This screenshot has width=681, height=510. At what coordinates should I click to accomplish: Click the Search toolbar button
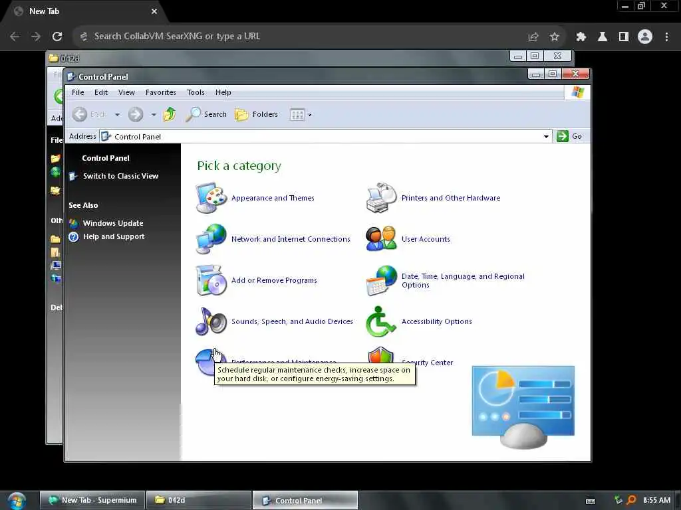tap(206, 114)
